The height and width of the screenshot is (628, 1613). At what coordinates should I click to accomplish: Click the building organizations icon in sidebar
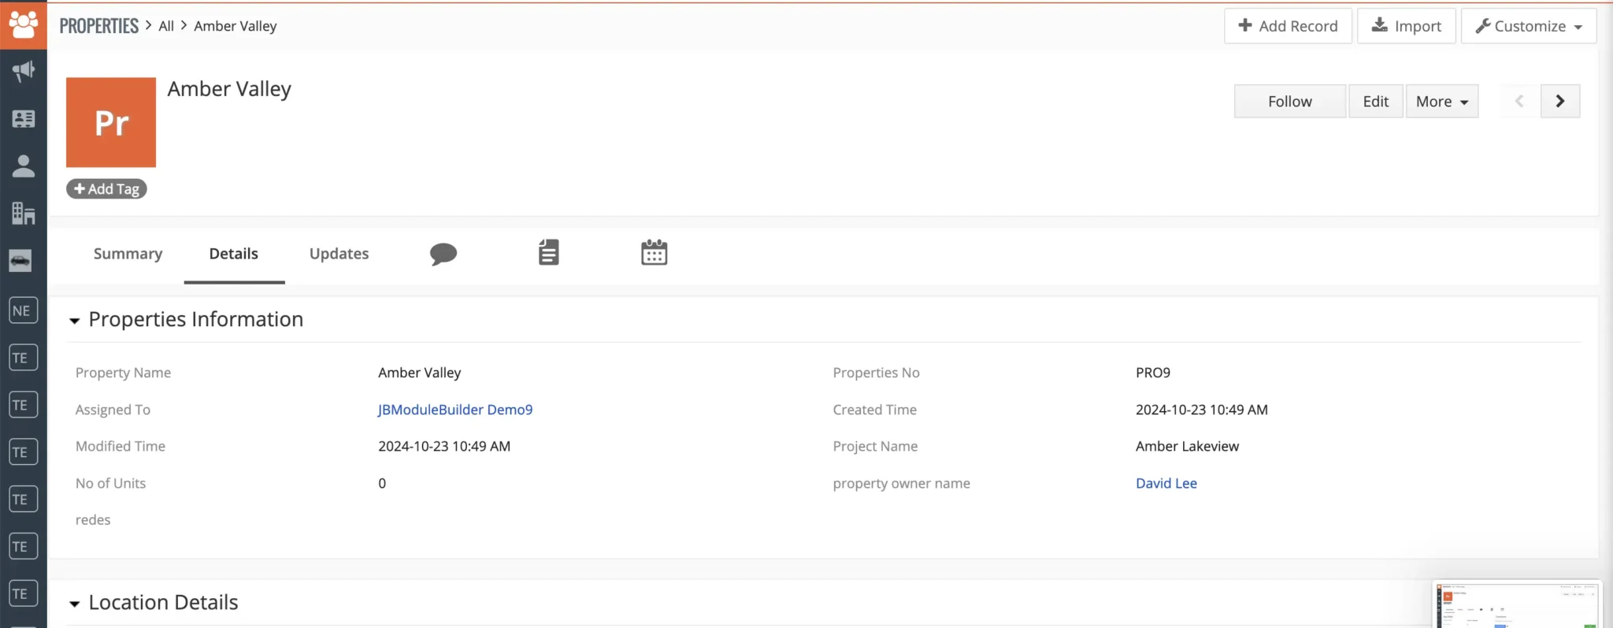(x=23, y=213)
